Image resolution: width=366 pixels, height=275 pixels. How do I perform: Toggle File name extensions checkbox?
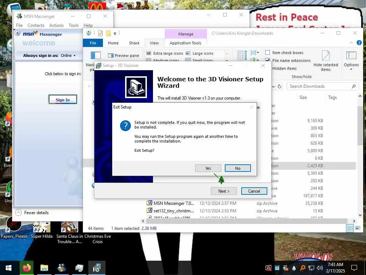point(268,60)
